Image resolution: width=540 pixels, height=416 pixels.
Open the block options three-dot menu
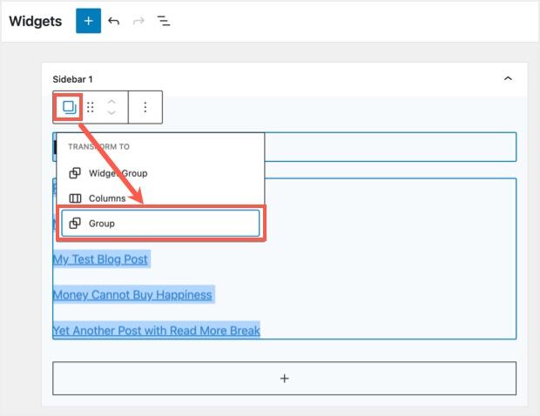pyautogui.click(x=145, y=107)
